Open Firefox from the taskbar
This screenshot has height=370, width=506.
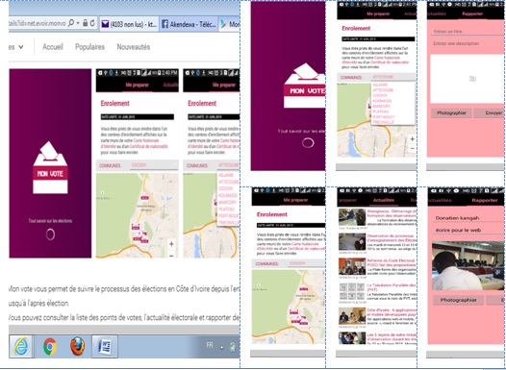coord(78,347)
